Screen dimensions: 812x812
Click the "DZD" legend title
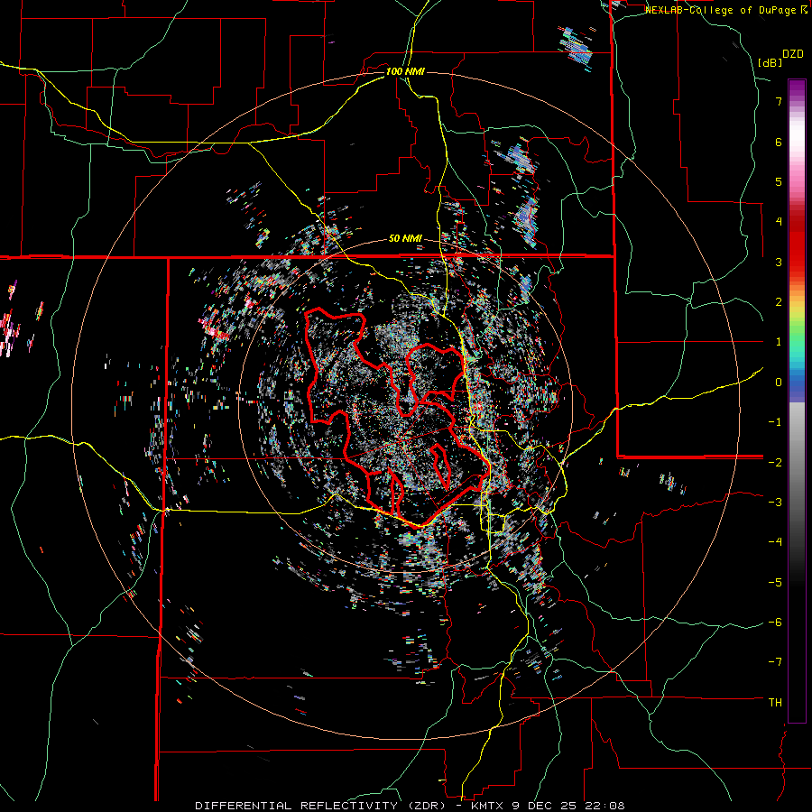point(793,53)
